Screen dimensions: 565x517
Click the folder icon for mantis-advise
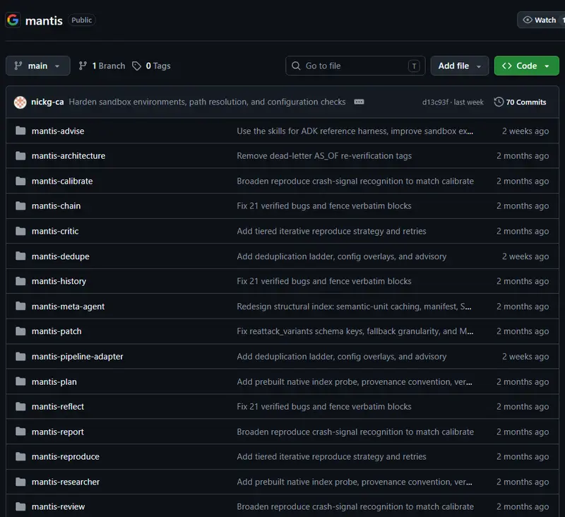coord(20,131)
